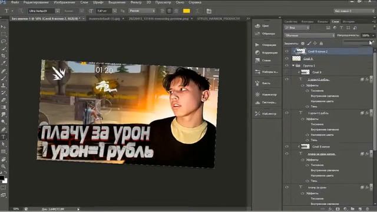This screenshot has height=212, width=377.
Task: Select the Horizontal Type tool in toolbox
Action: click(4, 137)
